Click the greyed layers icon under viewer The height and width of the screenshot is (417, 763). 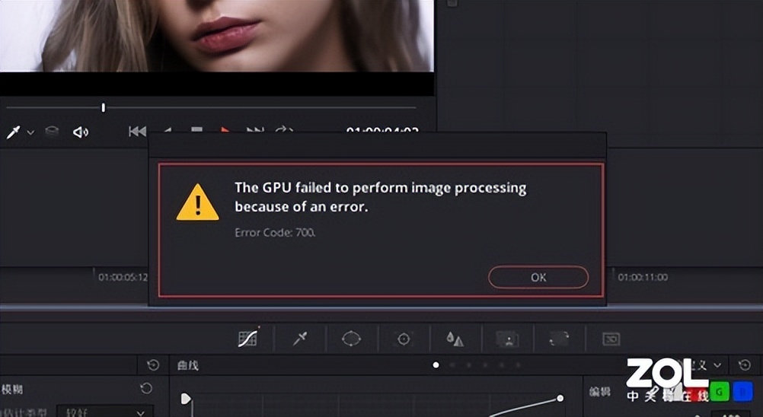[x=52, y=132]
